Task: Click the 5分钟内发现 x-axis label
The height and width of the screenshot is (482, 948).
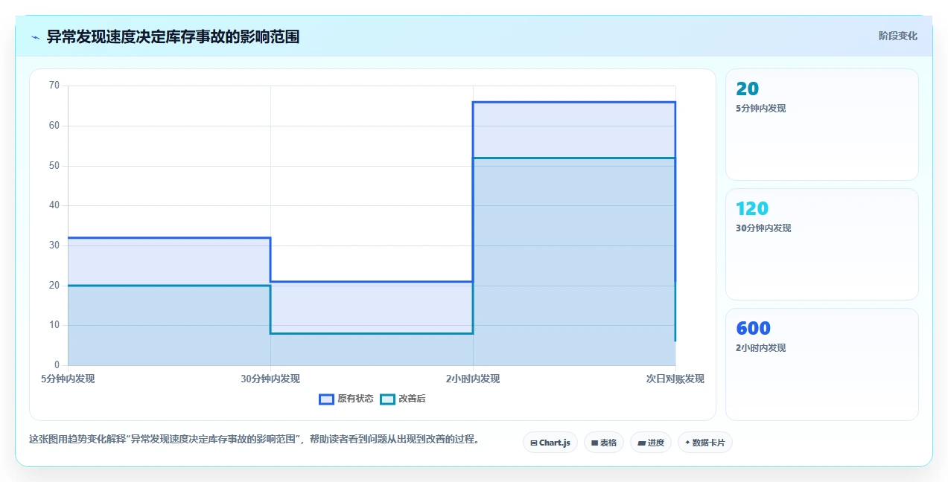Action: click(x=68, y=379)
